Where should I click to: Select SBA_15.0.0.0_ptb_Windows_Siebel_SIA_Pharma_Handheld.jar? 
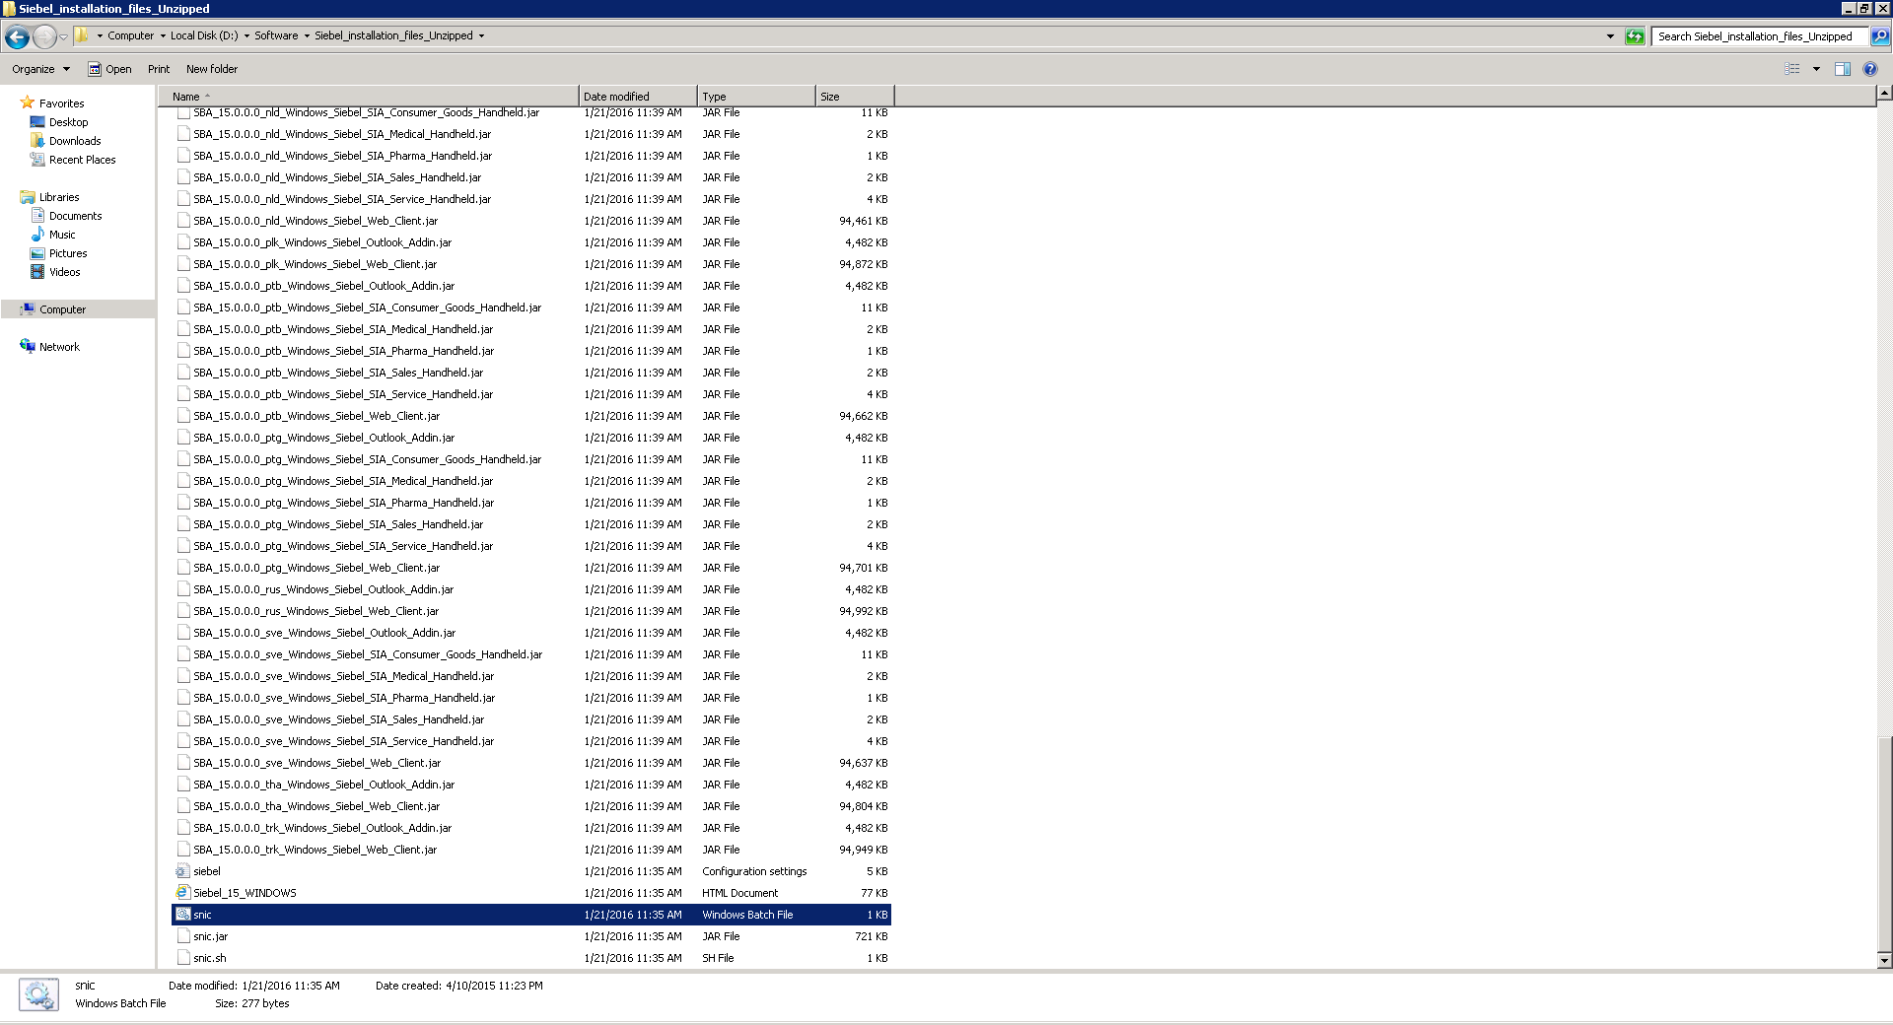click(x=343, y=351)
